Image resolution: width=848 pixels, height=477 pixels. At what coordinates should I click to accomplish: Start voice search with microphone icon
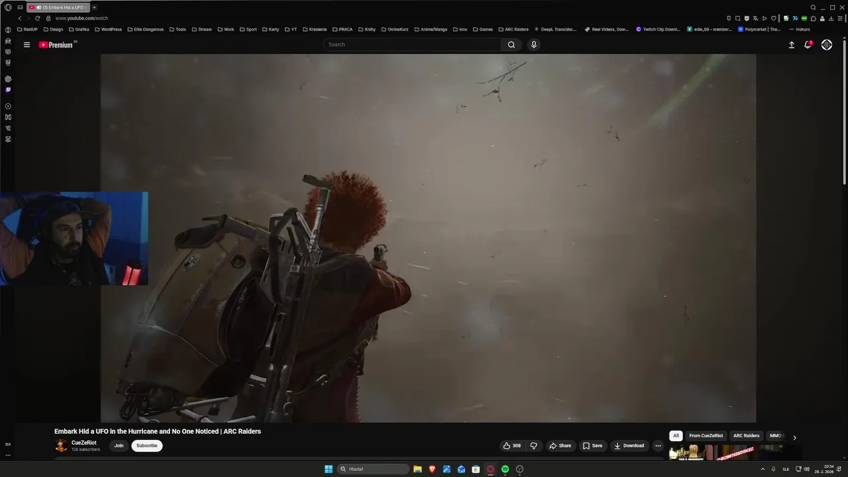pos(534,44)
